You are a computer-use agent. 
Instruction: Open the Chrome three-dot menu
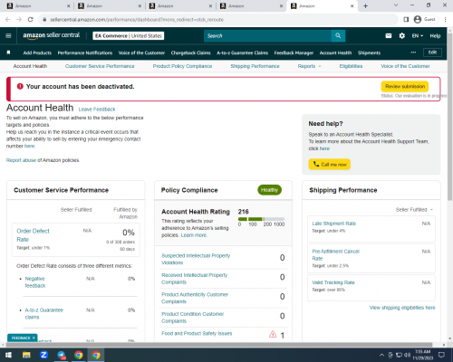(445, 19)
